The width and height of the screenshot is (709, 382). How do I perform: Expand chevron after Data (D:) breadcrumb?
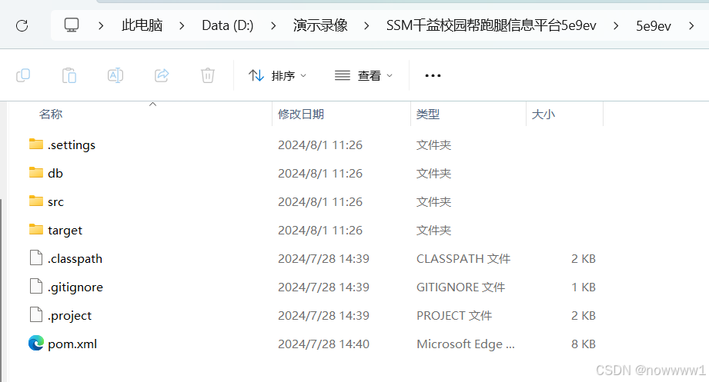[x=273, y=25]
